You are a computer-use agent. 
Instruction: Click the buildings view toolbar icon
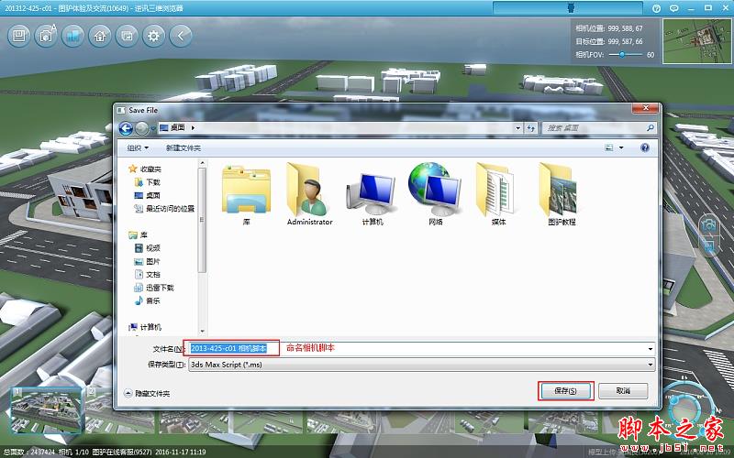(73, 36)
